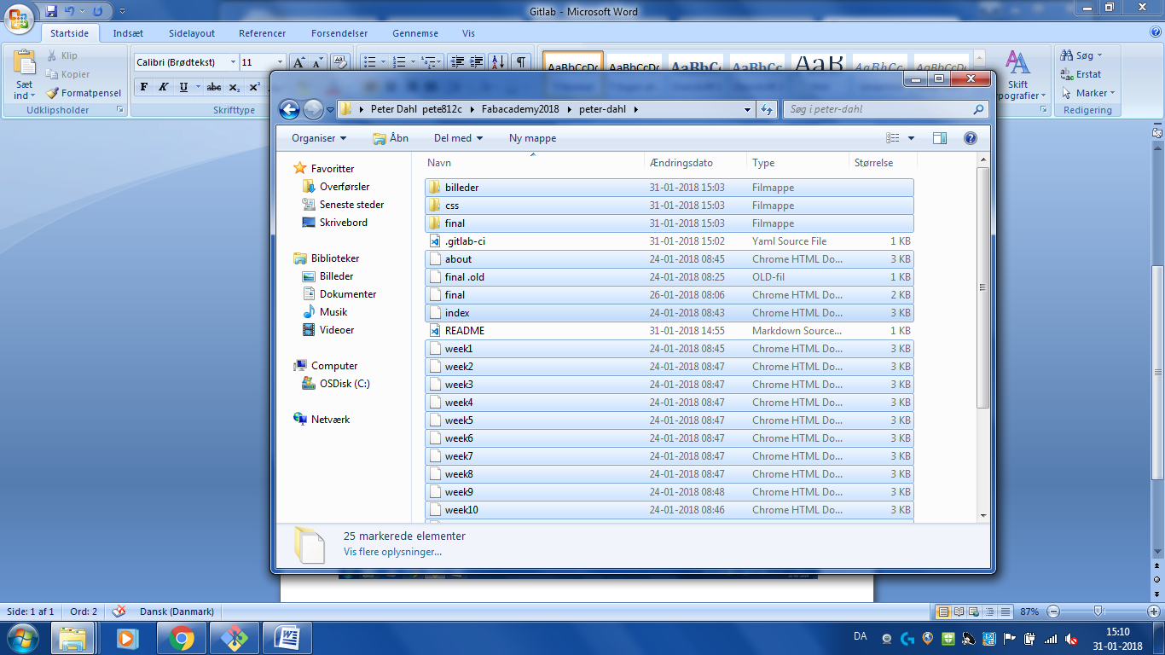Increase indent in Word ribbon
Image resolution: width=1165 pixels, height=655 pixels.
pyautogui.click(x=477, y=62)
